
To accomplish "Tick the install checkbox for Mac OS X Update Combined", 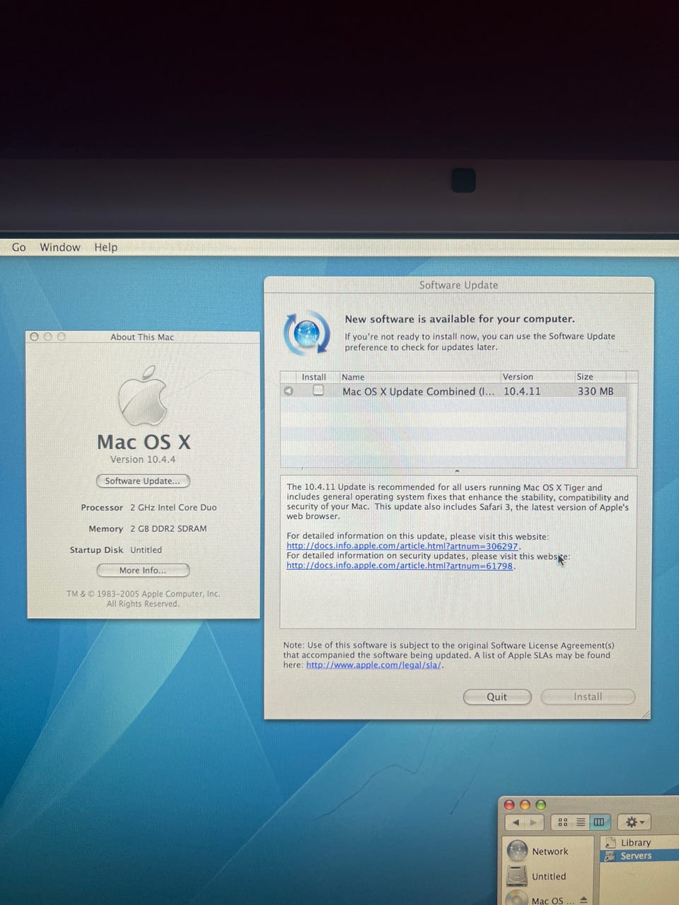I will (x=318, y=390).
